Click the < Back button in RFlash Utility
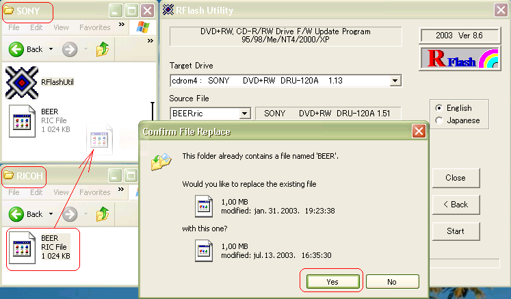 [456, 205]
